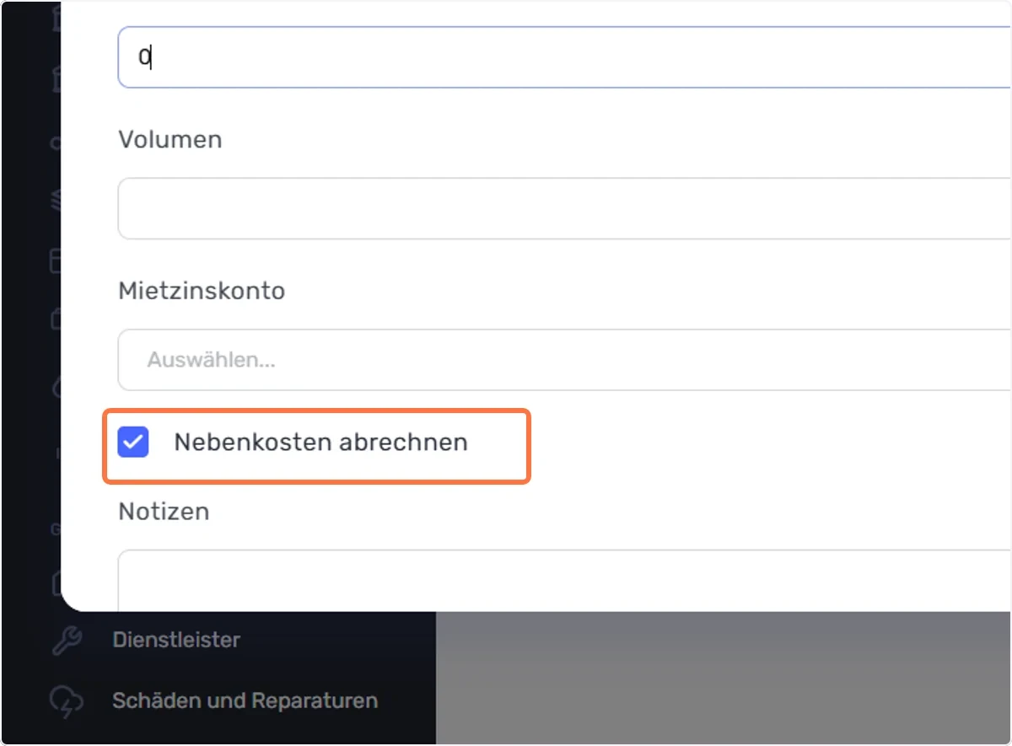1012x746 pixels.
Task: Click the storm cloud icon for Schäden
Action: [x=67, y=701]
